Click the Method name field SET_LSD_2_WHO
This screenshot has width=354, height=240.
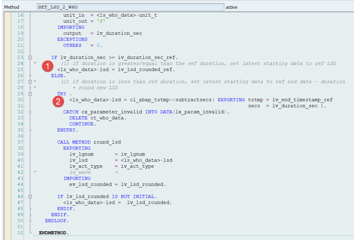(x=130, y=7)
